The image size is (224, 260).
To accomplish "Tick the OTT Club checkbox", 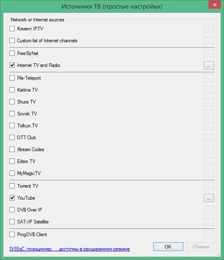I will pos(12,138).
